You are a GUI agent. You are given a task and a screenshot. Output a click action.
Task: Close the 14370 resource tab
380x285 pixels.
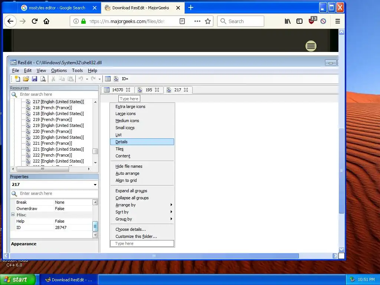point(128,90)
